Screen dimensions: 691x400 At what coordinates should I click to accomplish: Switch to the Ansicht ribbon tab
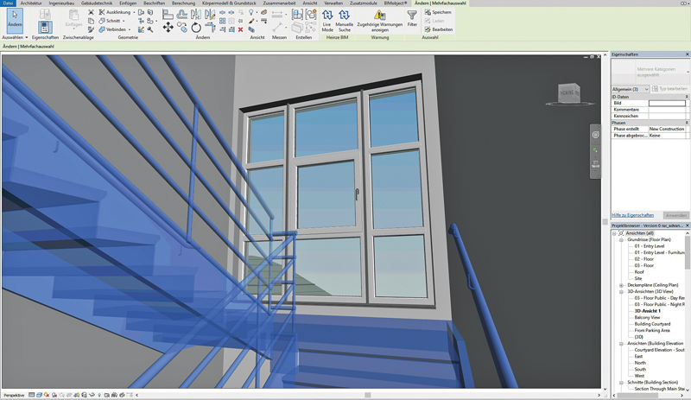(309, 3)
